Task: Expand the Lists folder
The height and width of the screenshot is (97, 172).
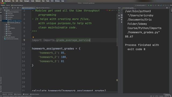Action: (x=5, y=25)
